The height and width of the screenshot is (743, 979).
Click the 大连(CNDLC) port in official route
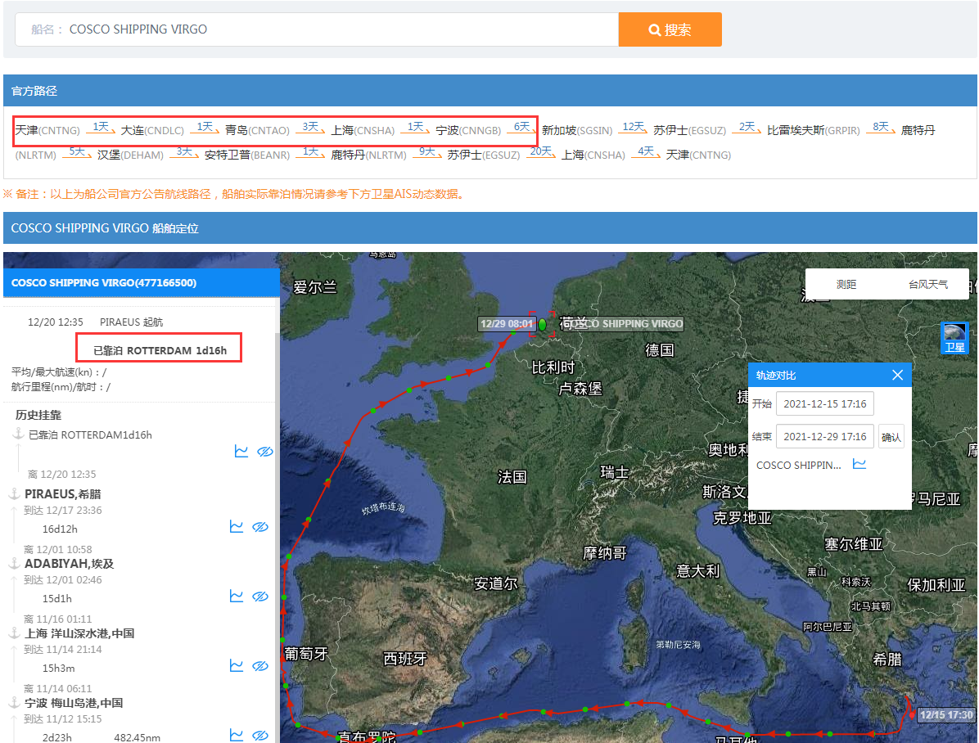[152, 130]
